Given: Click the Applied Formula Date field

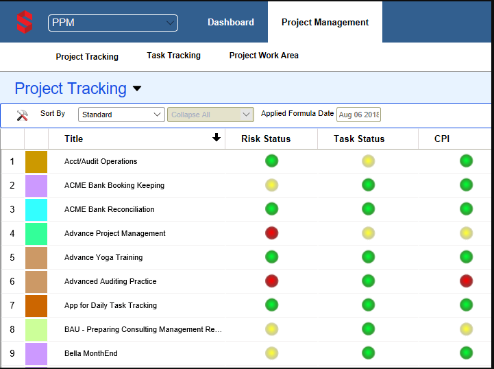Looking at the screenshot, I should coord(358,115).
